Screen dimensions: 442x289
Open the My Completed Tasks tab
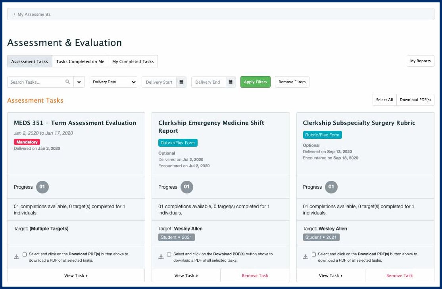(x=133, y=61)
